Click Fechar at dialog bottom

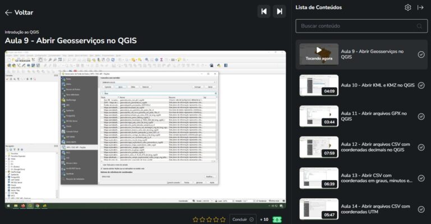pos(187,182)
